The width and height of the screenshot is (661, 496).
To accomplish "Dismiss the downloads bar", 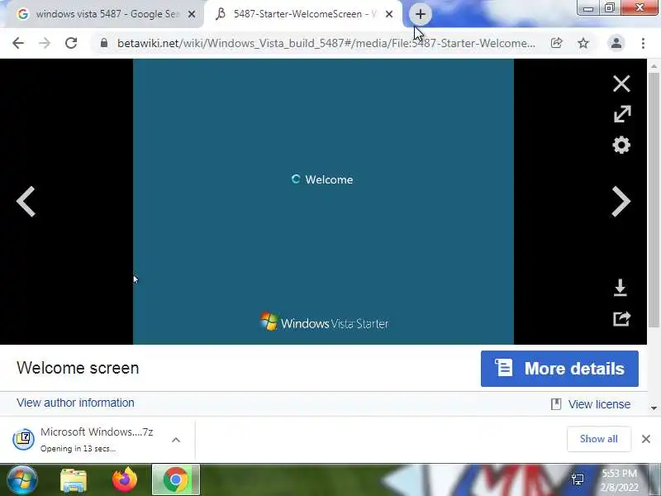I will click(x=646, y=439).
